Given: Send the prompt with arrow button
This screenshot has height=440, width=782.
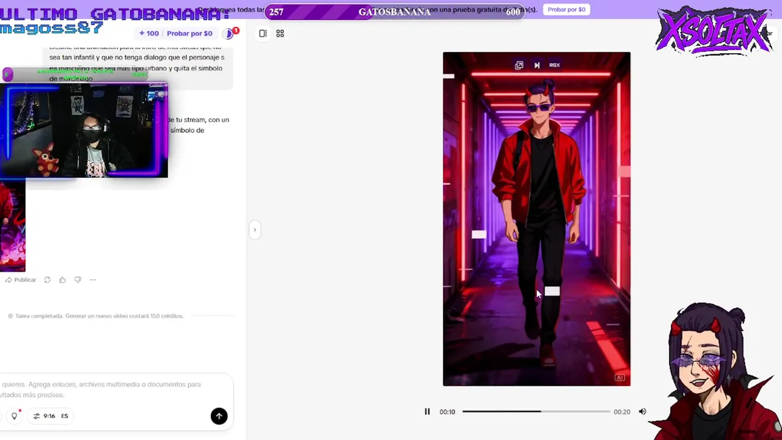Looking at the screenshot, I should click(x=219, y=416).
